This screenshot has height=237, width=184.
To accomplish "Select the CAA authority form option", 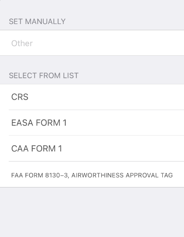I will [92, 149].
